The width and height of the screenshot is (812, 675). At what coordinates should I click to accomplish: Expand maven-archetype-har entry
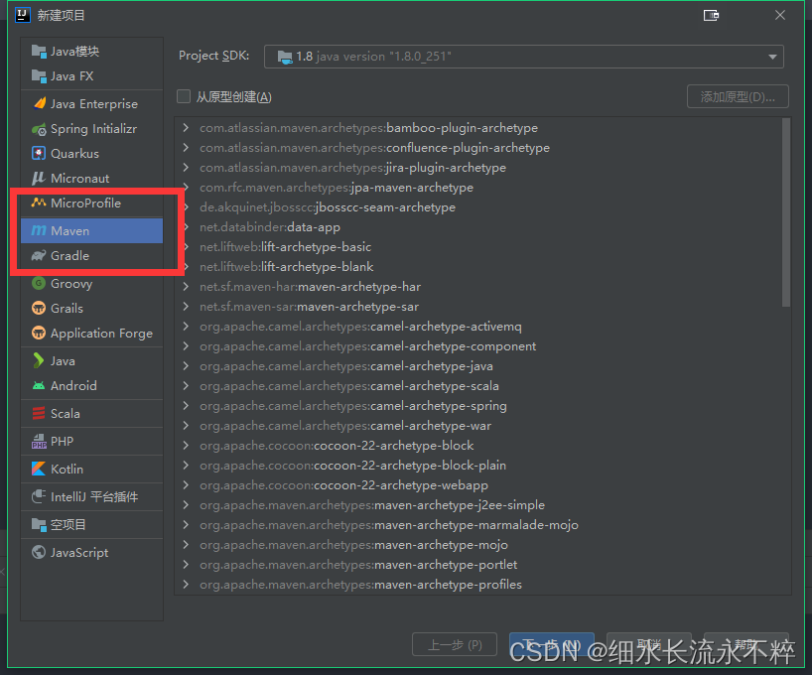click(x=186, y=287)
